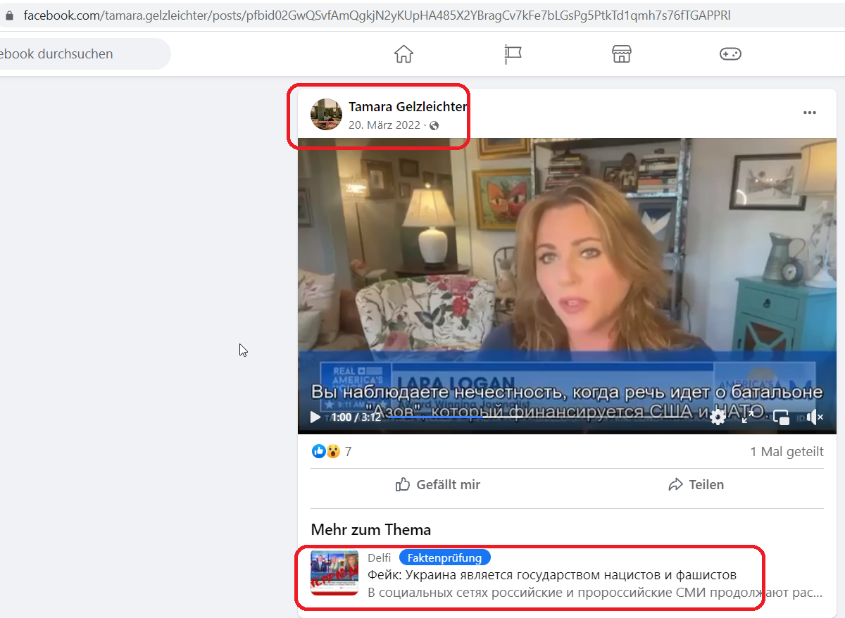This screenshot has height=618, width=845.
Task: Open the Pages flag tab
Action: coord(513,54)
